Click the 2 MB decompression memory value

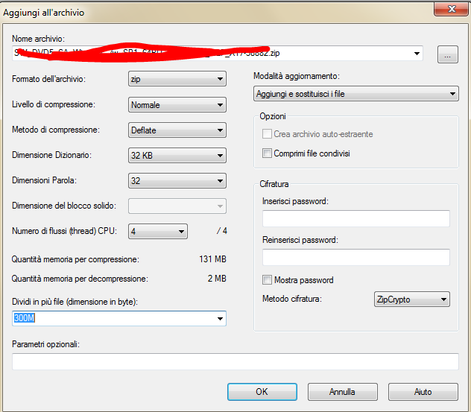click(x=217, y=279)
